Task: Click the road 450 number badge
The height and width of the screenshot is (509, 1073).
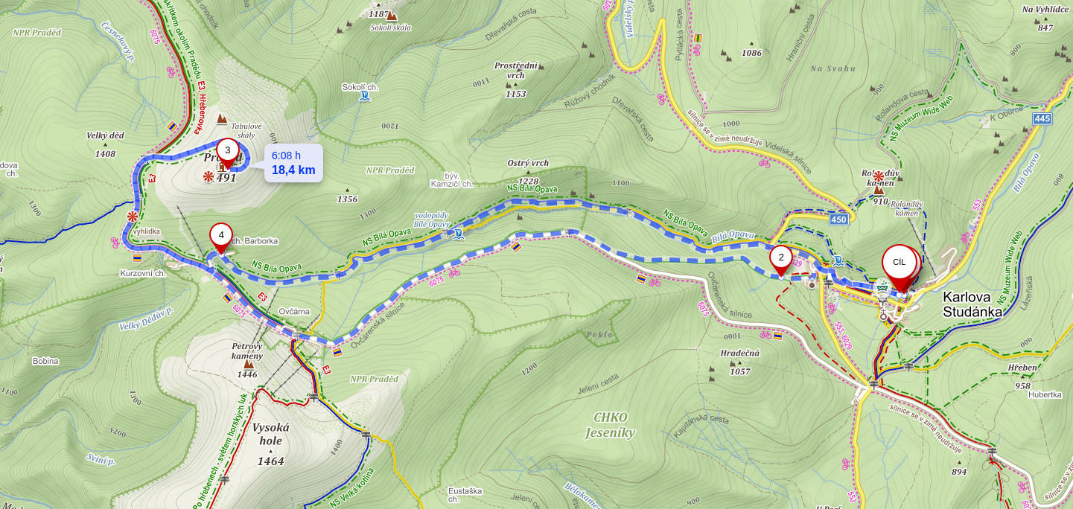Action: click(838, 219)
